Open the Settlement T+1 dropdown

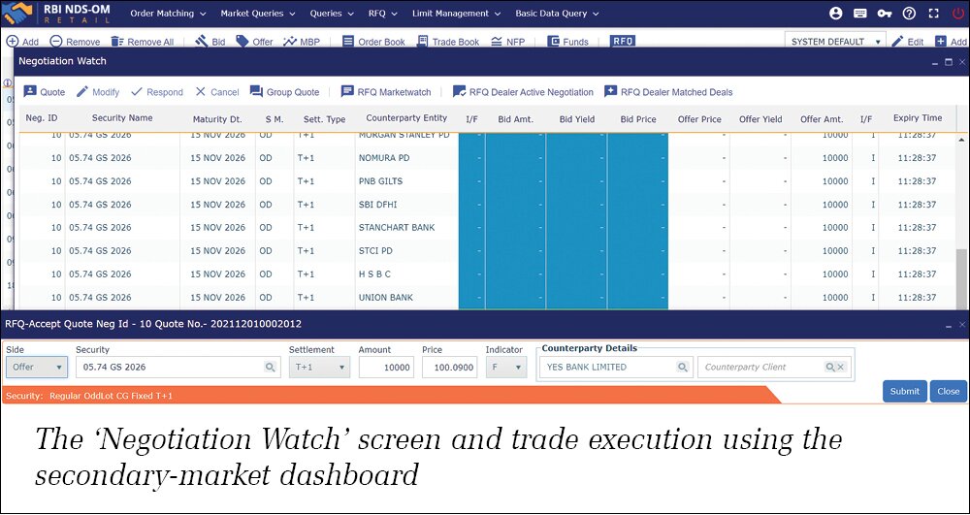click(320, 368)
